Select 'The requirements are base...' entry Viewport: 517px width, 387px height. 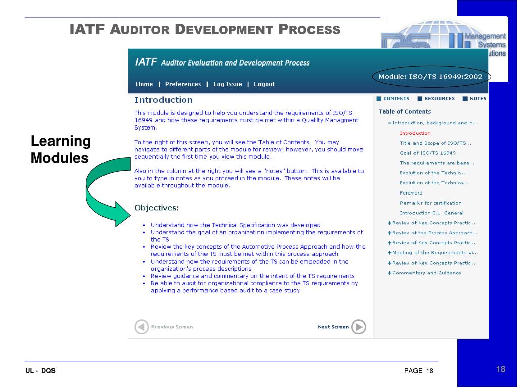tap(437, 163)
